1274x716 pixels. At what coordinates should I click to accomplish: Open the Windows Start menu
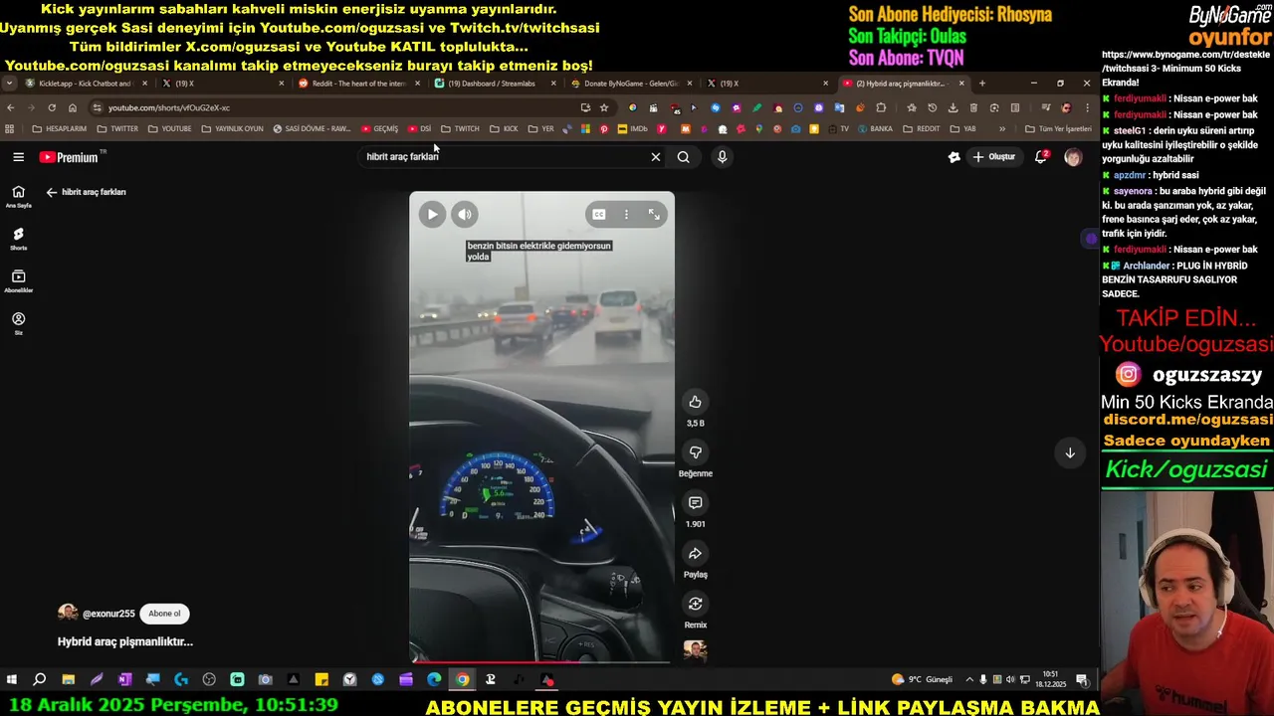click(12, 680)
